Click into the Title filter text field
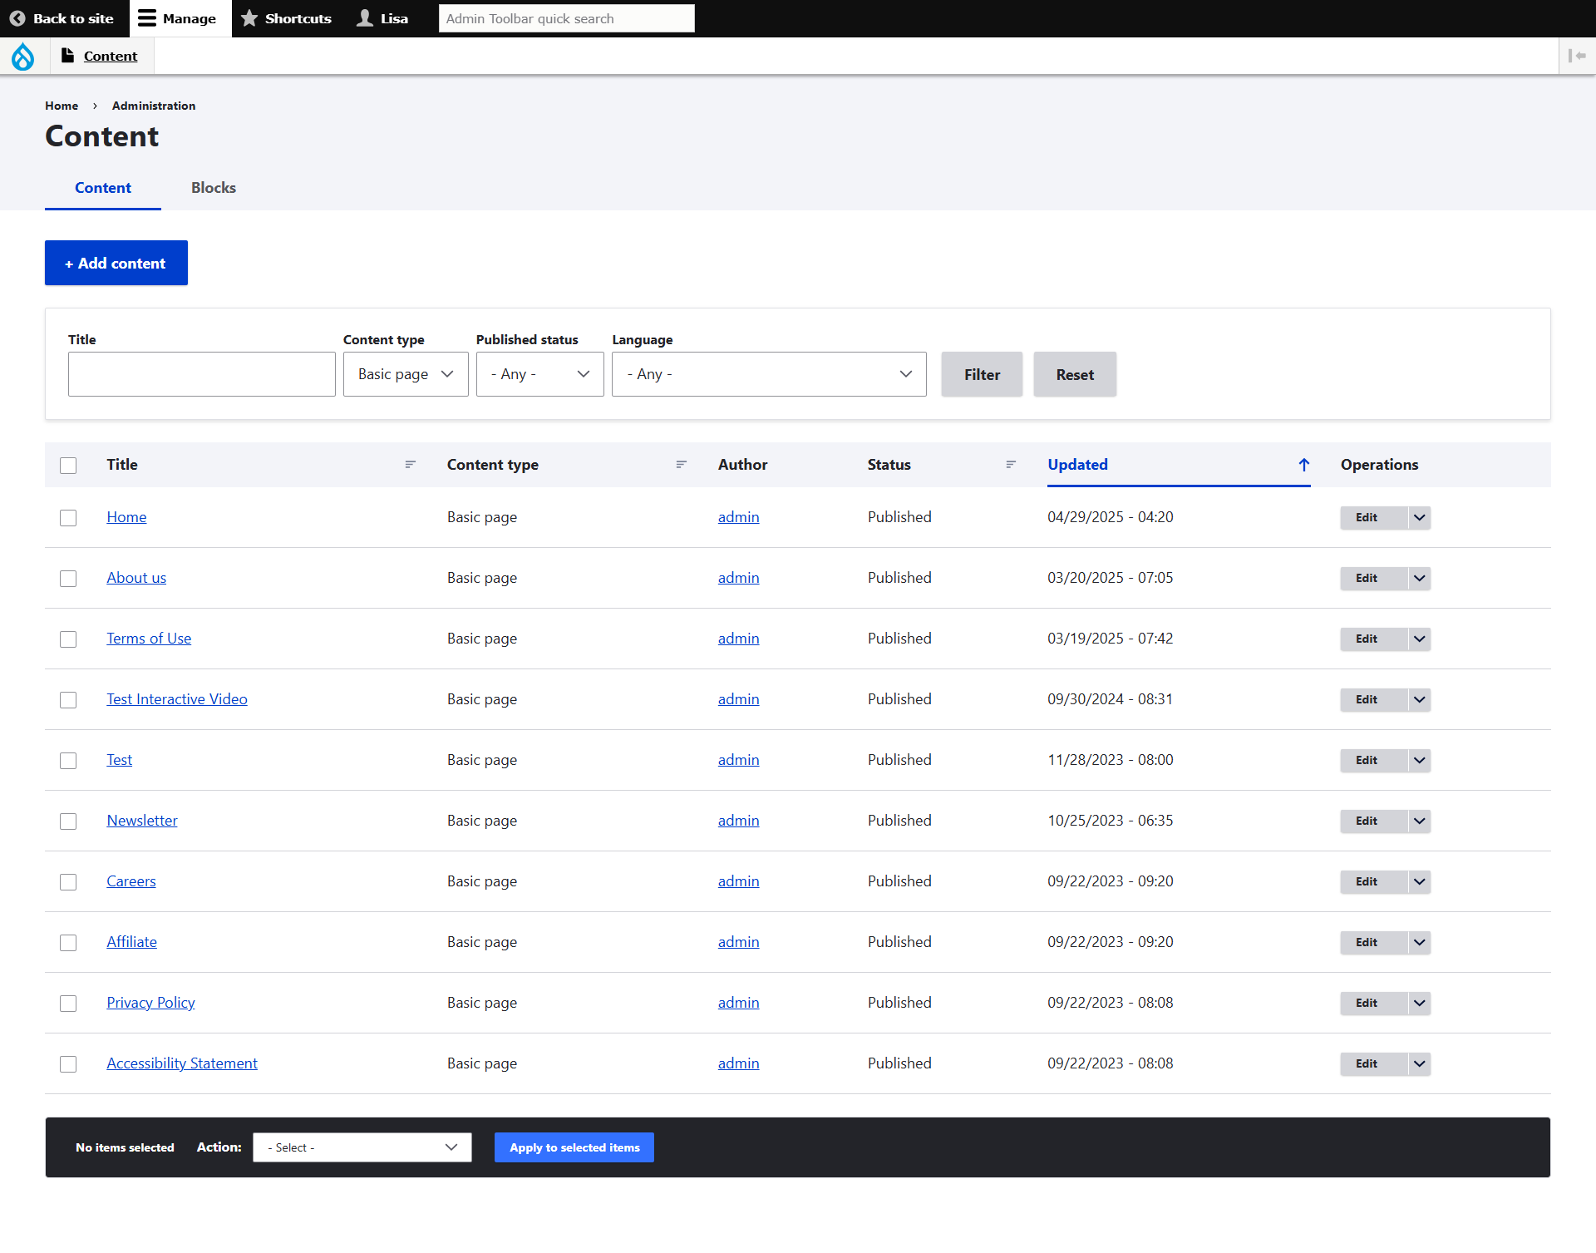This screenshot has height=1253, width=1596. click(x=202, y=374)
